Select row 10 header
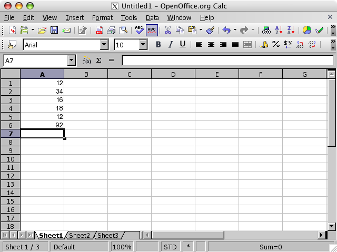337x252 pixels. click(11, 159)
